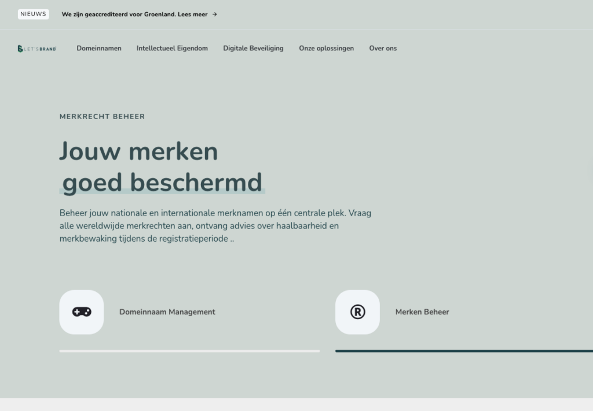Open the Groenland accreditation news announcement
Screen dimensions: 593x411
119,14
